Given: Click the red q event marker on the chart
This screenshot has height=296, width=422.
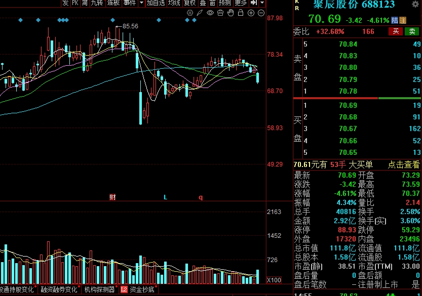Looking at the screenshot, I should (x=201, y=198).
